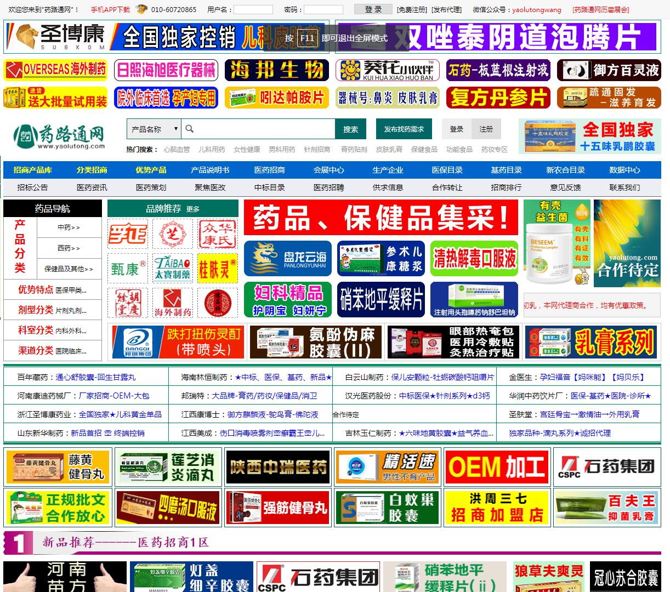Open the 清热解毒口服液 banner

tap(474, 259)
